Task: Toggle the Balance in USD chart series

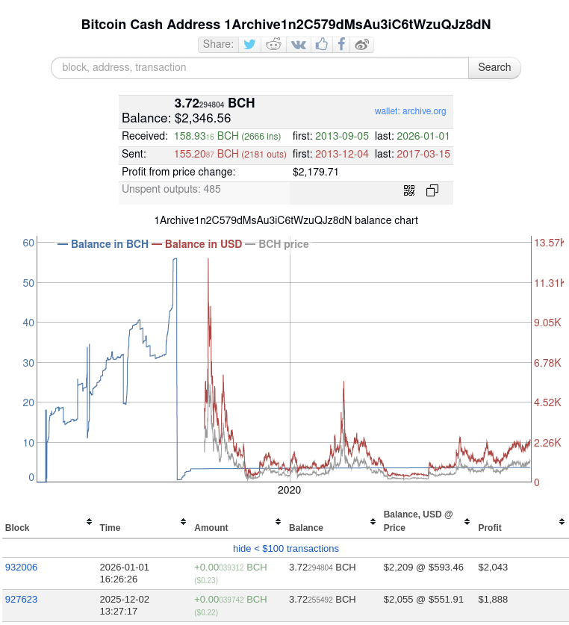Action: (197, 244)
